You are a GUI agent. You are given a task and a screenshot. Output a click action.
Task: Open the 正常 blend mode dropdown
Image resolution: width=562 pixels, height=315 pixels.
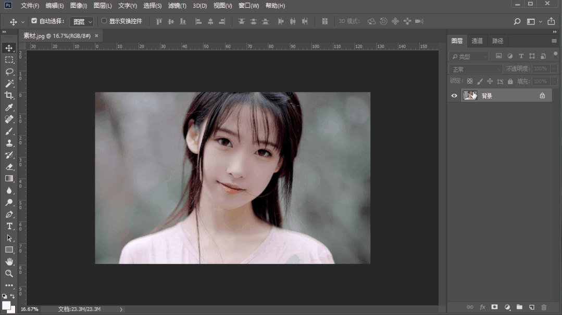[x=476, y=69]
